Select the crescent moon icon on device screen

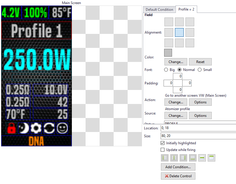click(24, 128)
